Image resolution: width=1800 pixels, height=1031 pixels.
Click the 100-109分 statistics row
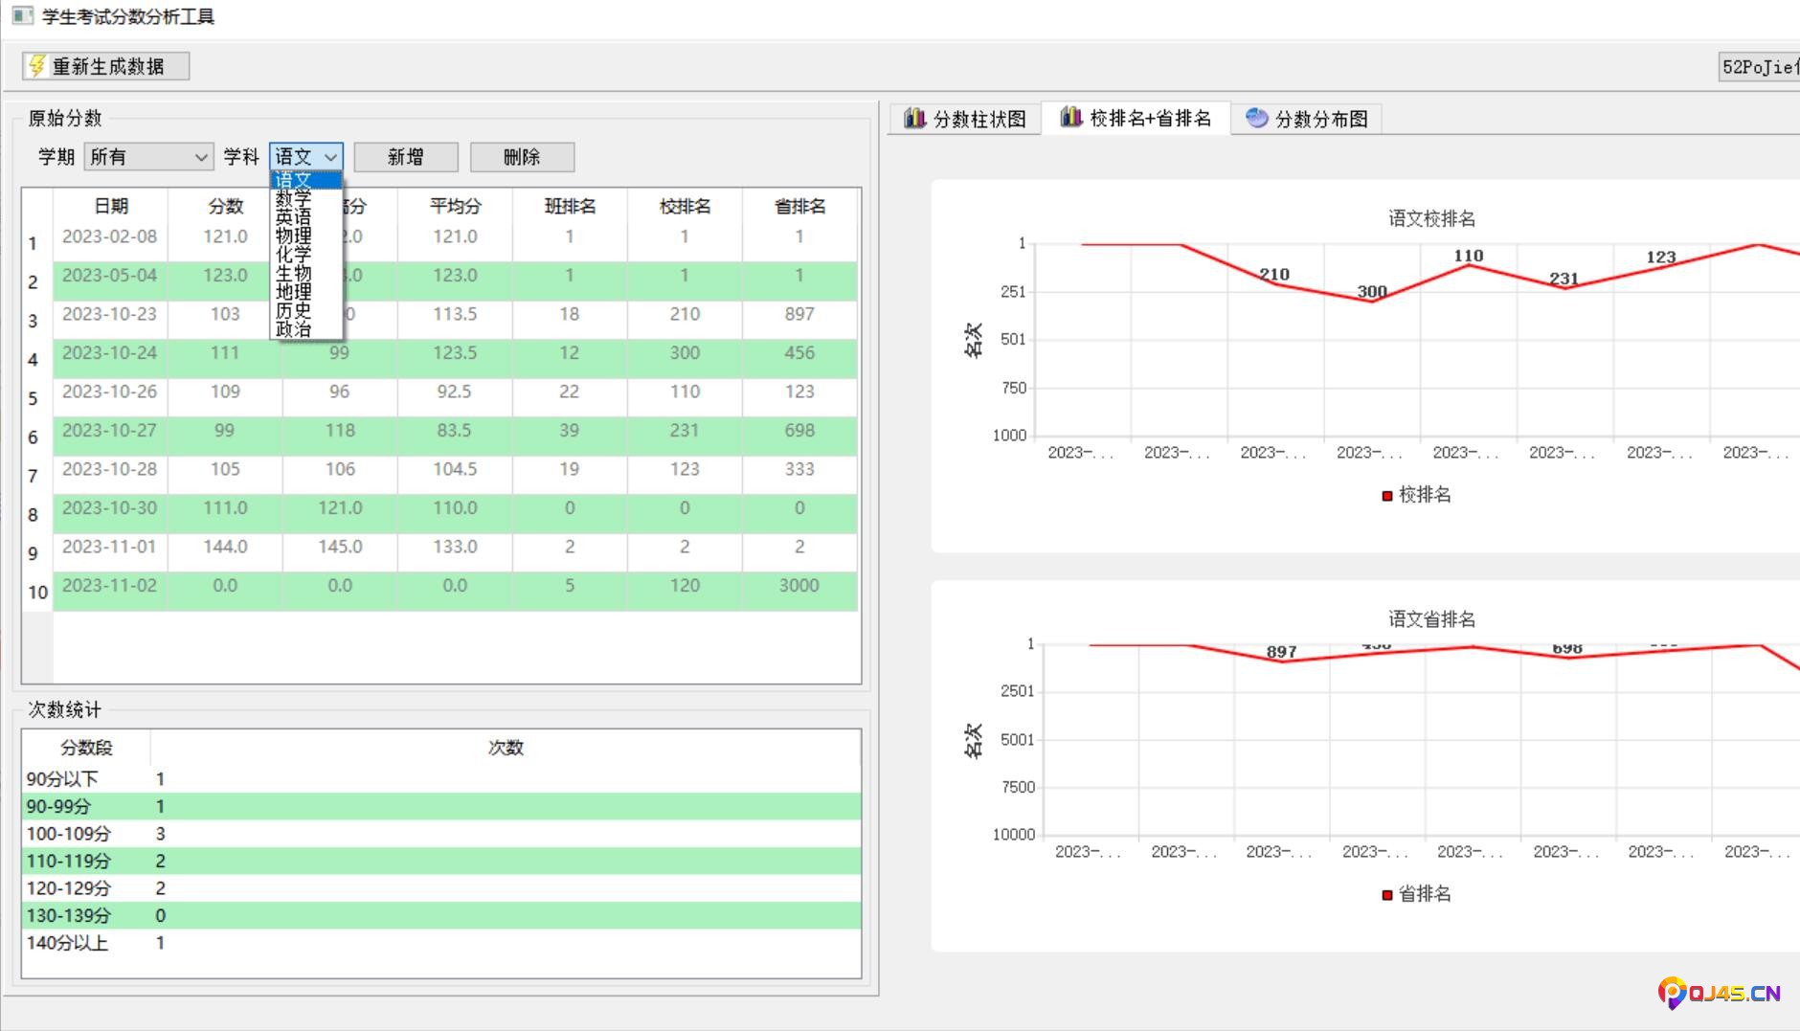click(441, 834)
